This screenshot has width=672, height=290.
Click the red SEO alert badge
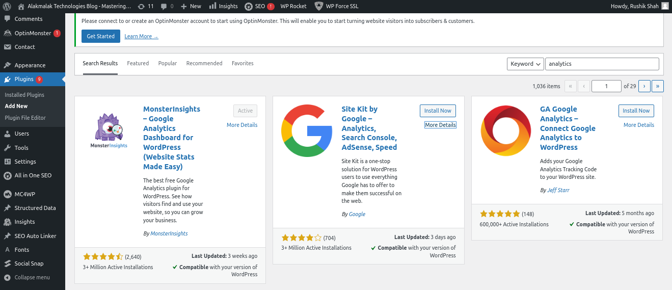271,6
